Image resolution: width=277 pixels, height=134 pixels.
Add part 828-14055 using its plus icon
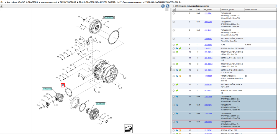[174, 58]
